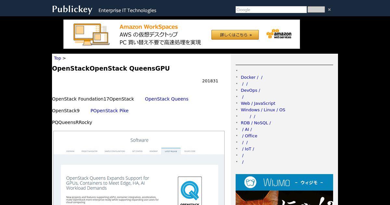
Task: Click the Enterprise IT Technologies tagline
Action: (x=127, y=10)
